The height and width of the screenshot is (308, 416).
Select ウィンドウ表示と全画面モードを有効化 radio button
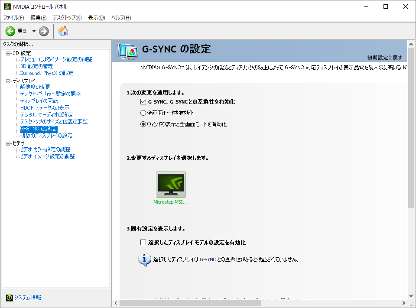143,124
